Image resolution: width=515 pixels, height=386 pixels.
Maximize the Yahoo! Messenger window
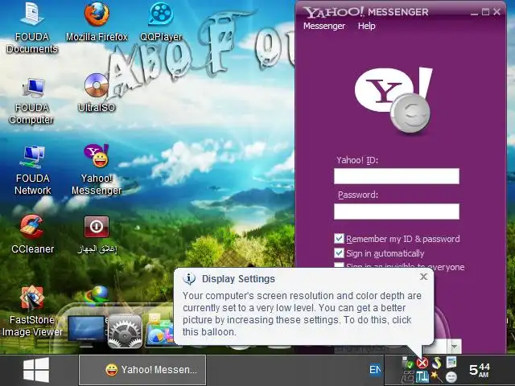[485, 12]
